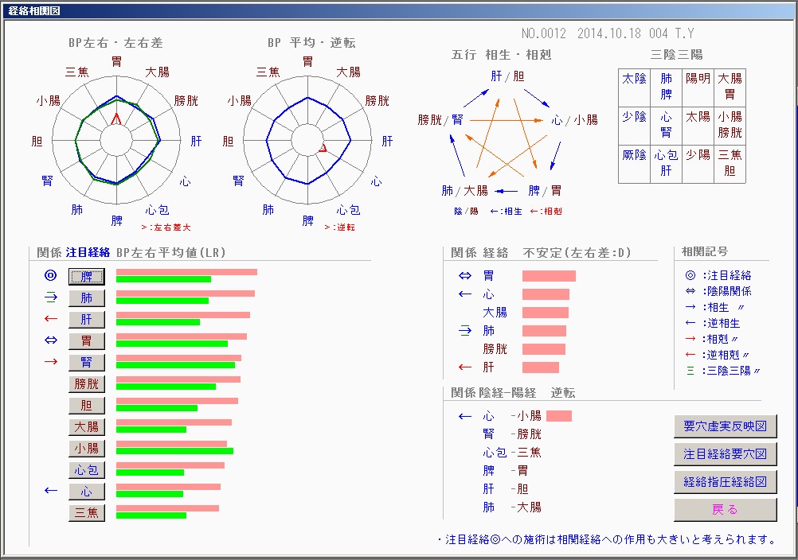The height and width of the screenshot is (560, 798).
Task: Select the 大腸 meridian button in list
Action: click(x=87, y=427)
